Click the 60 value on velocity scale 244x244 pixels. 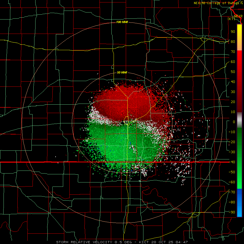coord(233,62)
